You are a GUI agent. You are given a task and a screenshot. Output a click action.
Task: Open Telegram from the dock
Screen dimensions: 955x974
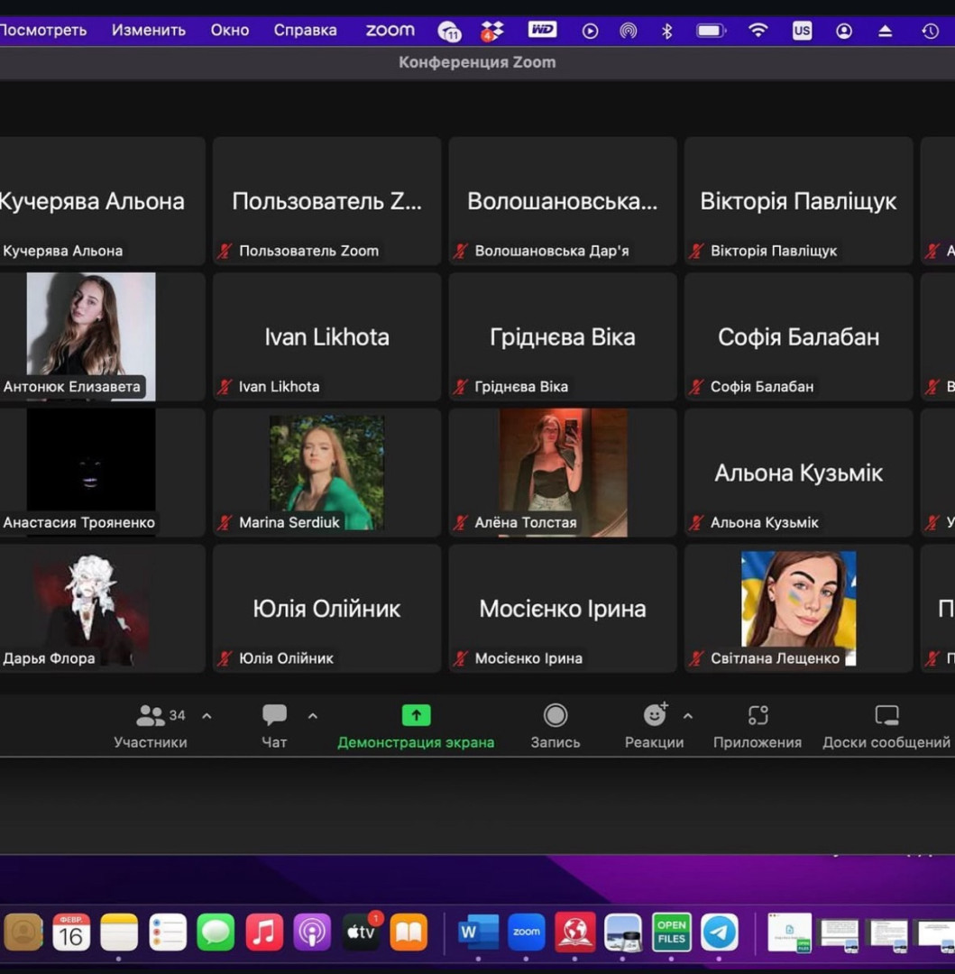click(x=720, y=932)
